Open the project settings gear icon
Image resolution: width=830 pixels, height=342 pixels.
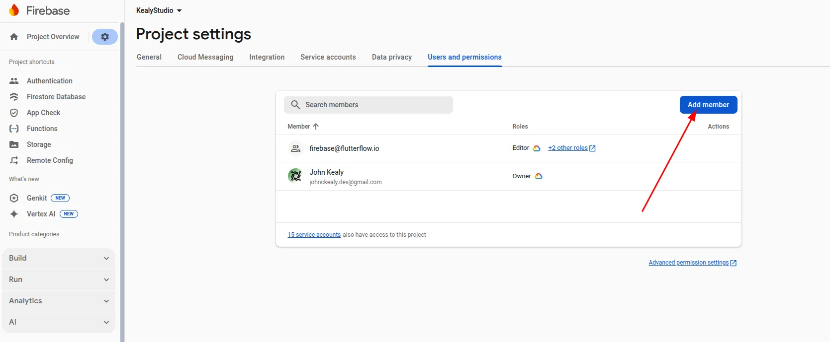click(105, 37)
